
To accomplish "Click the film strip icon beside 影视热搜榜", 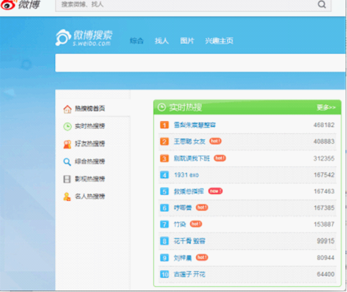I will click(67, 179).
